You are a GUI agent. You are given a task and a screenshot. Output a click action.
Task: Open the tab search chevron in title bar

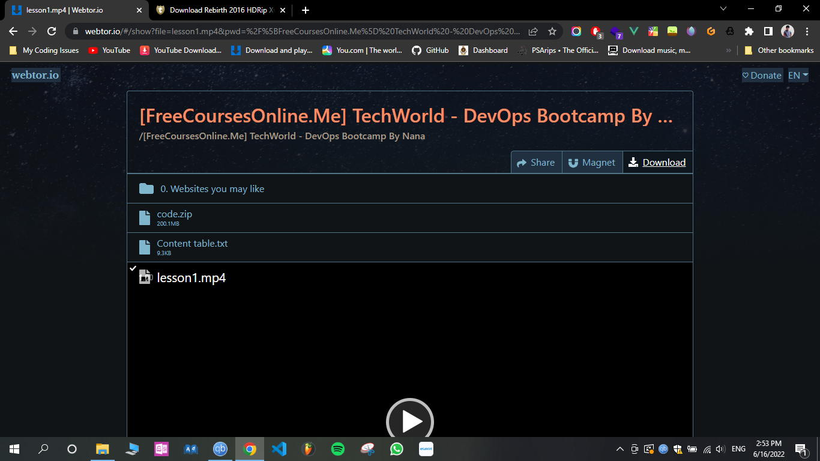723,8
